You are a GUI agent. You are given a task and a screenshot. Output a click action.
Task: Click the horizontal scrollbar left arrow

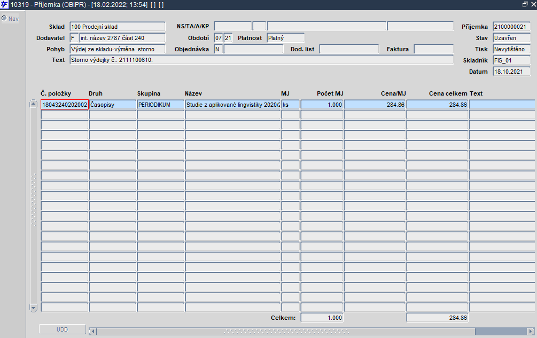pyautogui.click(x=92, y=331)
